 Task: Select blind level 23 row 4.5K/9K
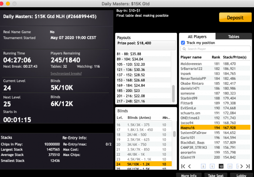pos(144,159)
